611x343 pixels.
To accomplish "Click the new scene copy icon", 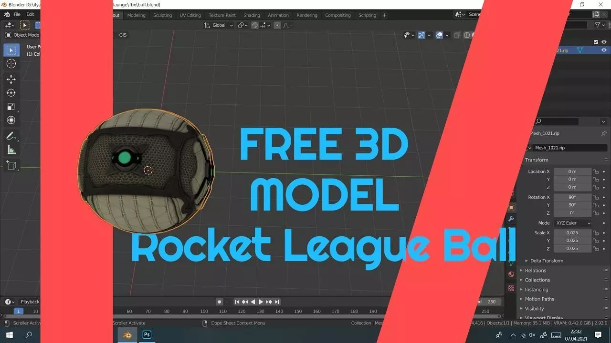I will click(x=596, y=15).
